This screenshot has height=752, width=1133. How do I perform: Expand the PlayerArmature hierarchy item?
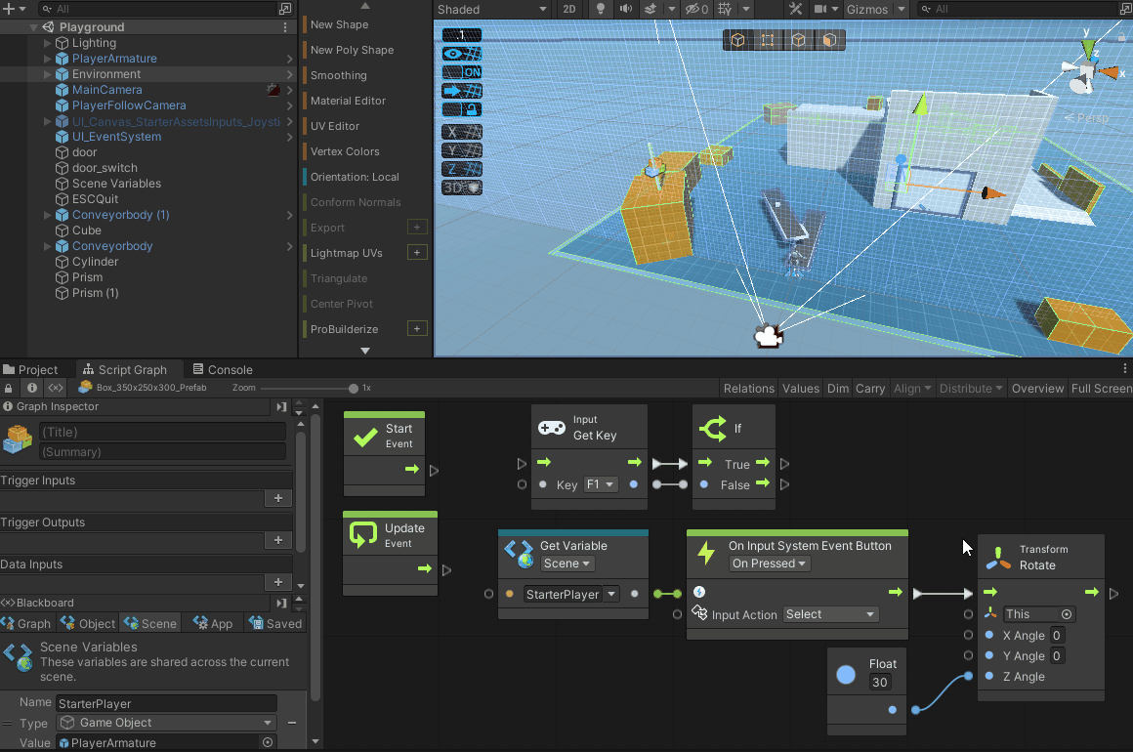(48, 59)
